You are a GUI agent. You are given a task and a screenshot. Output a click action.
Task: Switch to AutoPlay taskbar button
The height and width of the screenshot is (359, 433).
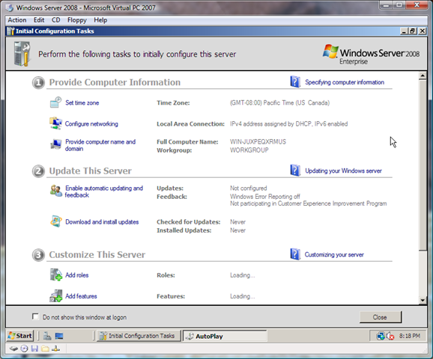(x=224, y=336)
